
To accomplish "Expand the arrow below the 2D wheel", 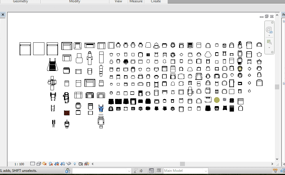I will (269, 36).
